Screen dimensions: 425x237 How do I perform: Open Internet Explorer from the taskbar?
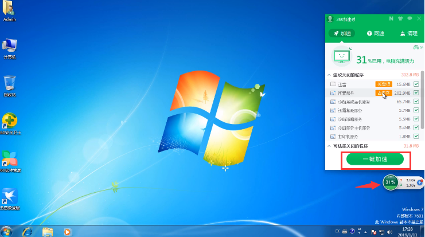(27, 232)
